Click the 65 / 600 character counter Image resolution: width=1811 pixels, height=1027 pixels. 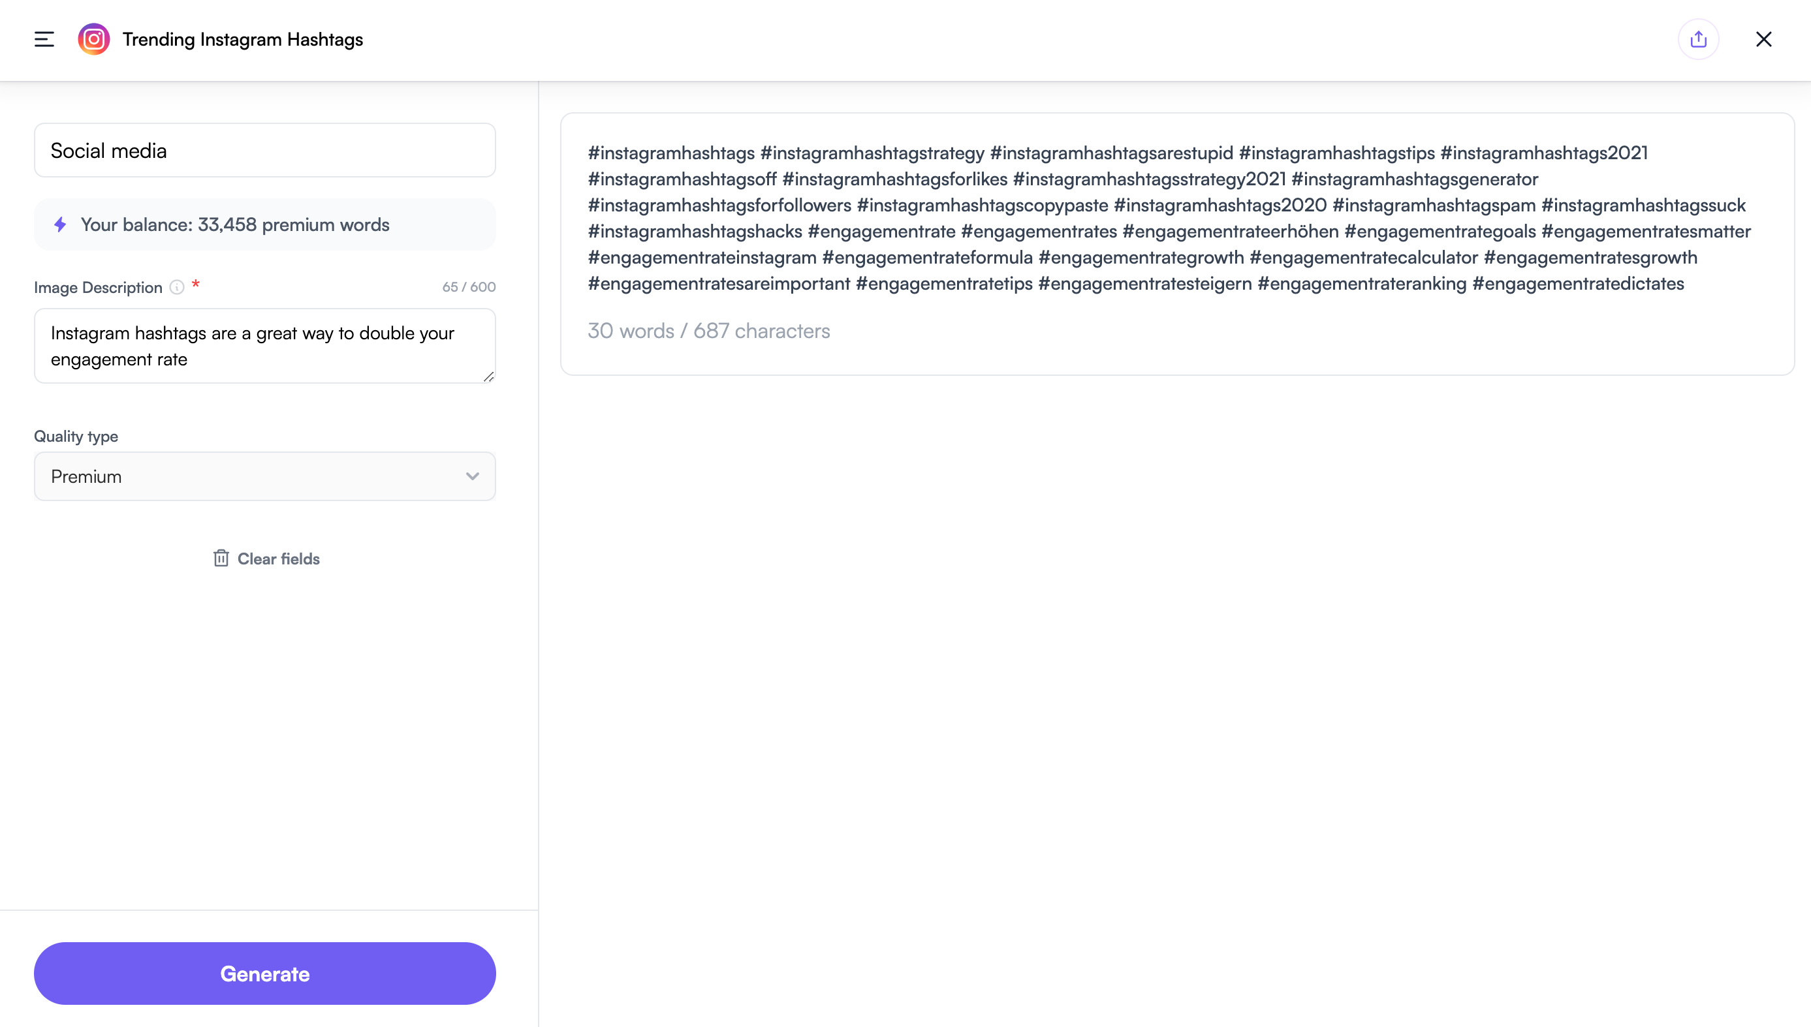469,287
